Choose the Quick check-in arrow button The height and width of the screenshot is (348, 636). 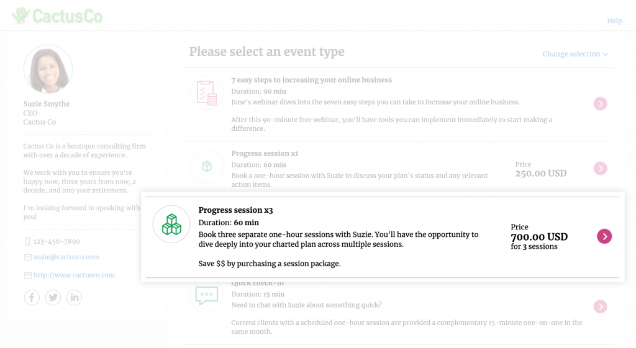tap(600, 306)
